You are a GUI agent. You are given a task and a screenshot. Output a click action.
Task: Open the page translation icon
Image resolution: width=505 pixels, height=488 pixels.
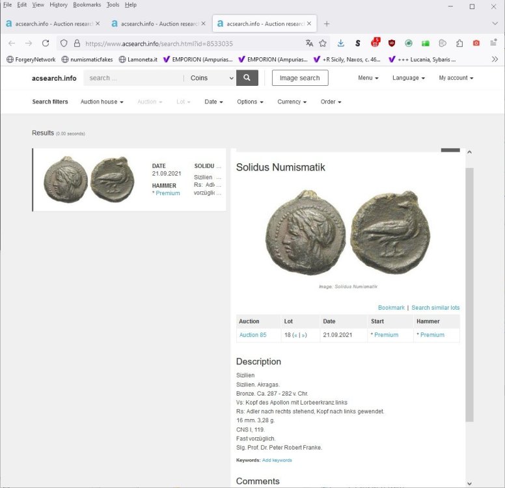[x=309, y=44]
